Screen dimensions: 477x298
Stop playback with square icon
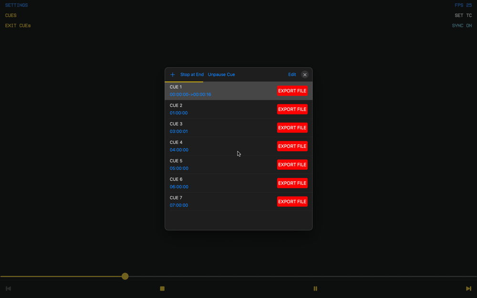[x=162, y=288]
